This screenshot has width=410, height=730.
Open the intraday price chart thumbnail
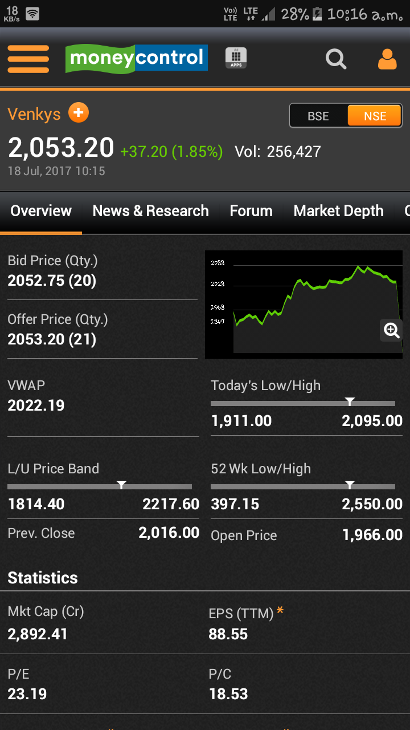tap(304, 305)
